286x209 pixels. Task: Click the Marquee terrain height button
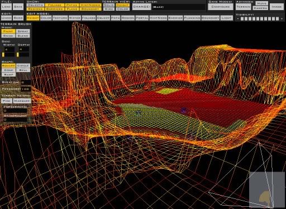point(22,101)
